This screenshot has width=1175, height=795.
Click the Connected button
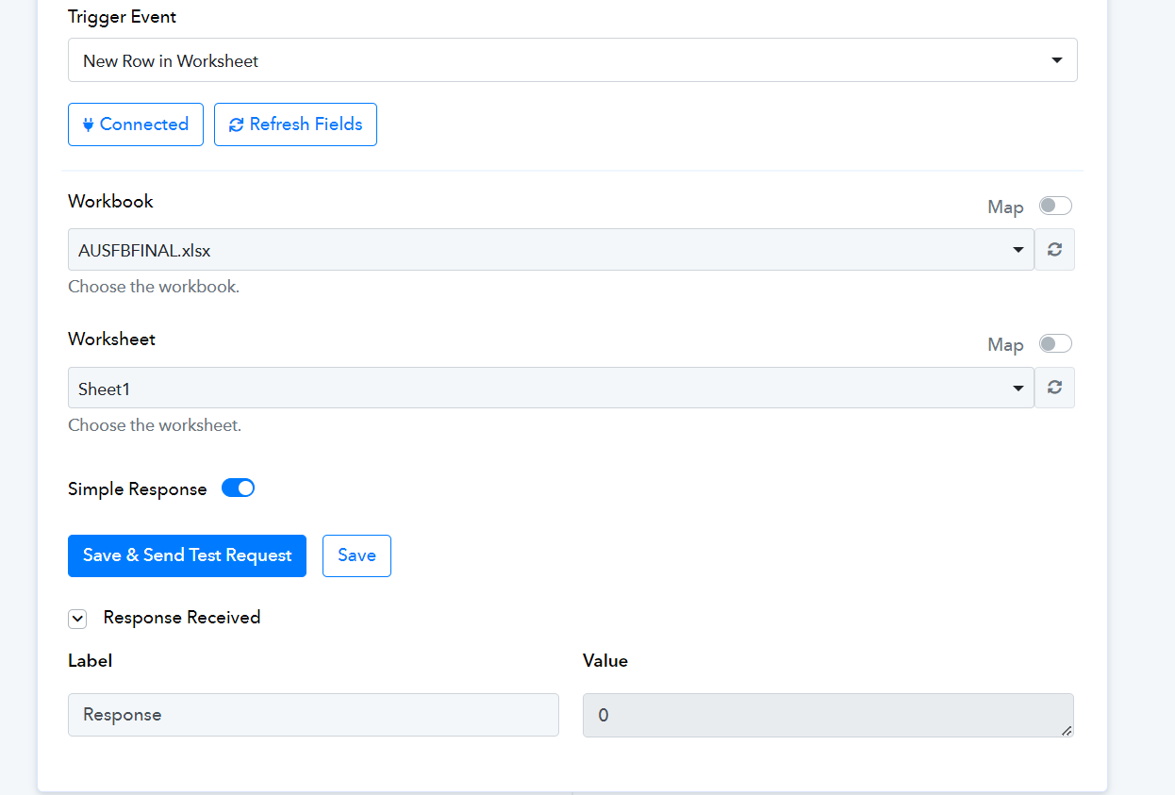(136, 124)
